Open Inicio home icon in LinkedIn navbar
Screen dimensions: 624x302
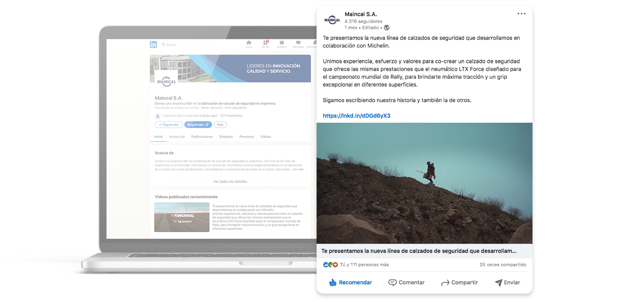tap(249, 44)
